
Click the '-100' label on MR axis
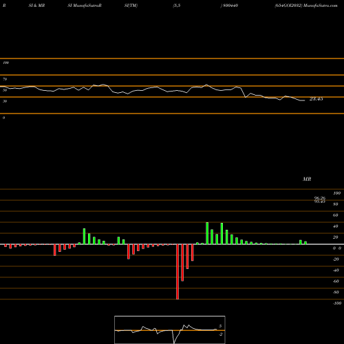pos(337,303)
